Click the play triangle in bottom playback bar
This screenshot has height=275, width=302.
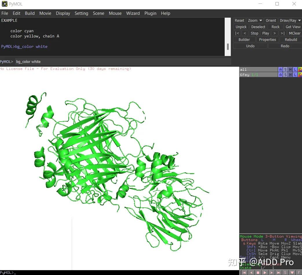pos(265,272)
